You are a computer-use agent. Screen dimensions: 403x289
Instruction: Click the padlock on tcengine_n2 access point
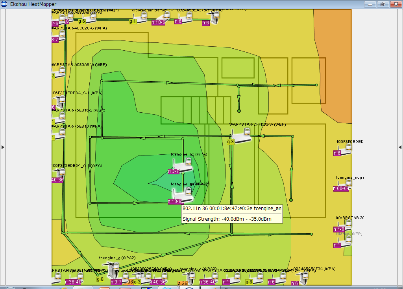tap(189, 161)
